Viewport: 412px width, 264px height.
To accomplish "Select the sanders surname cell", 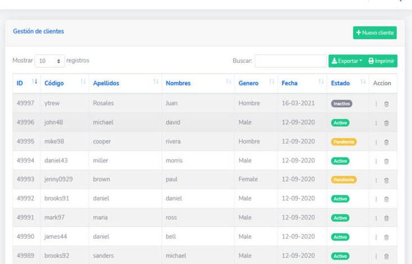I will pyautogui.click(x=125, y=256).
